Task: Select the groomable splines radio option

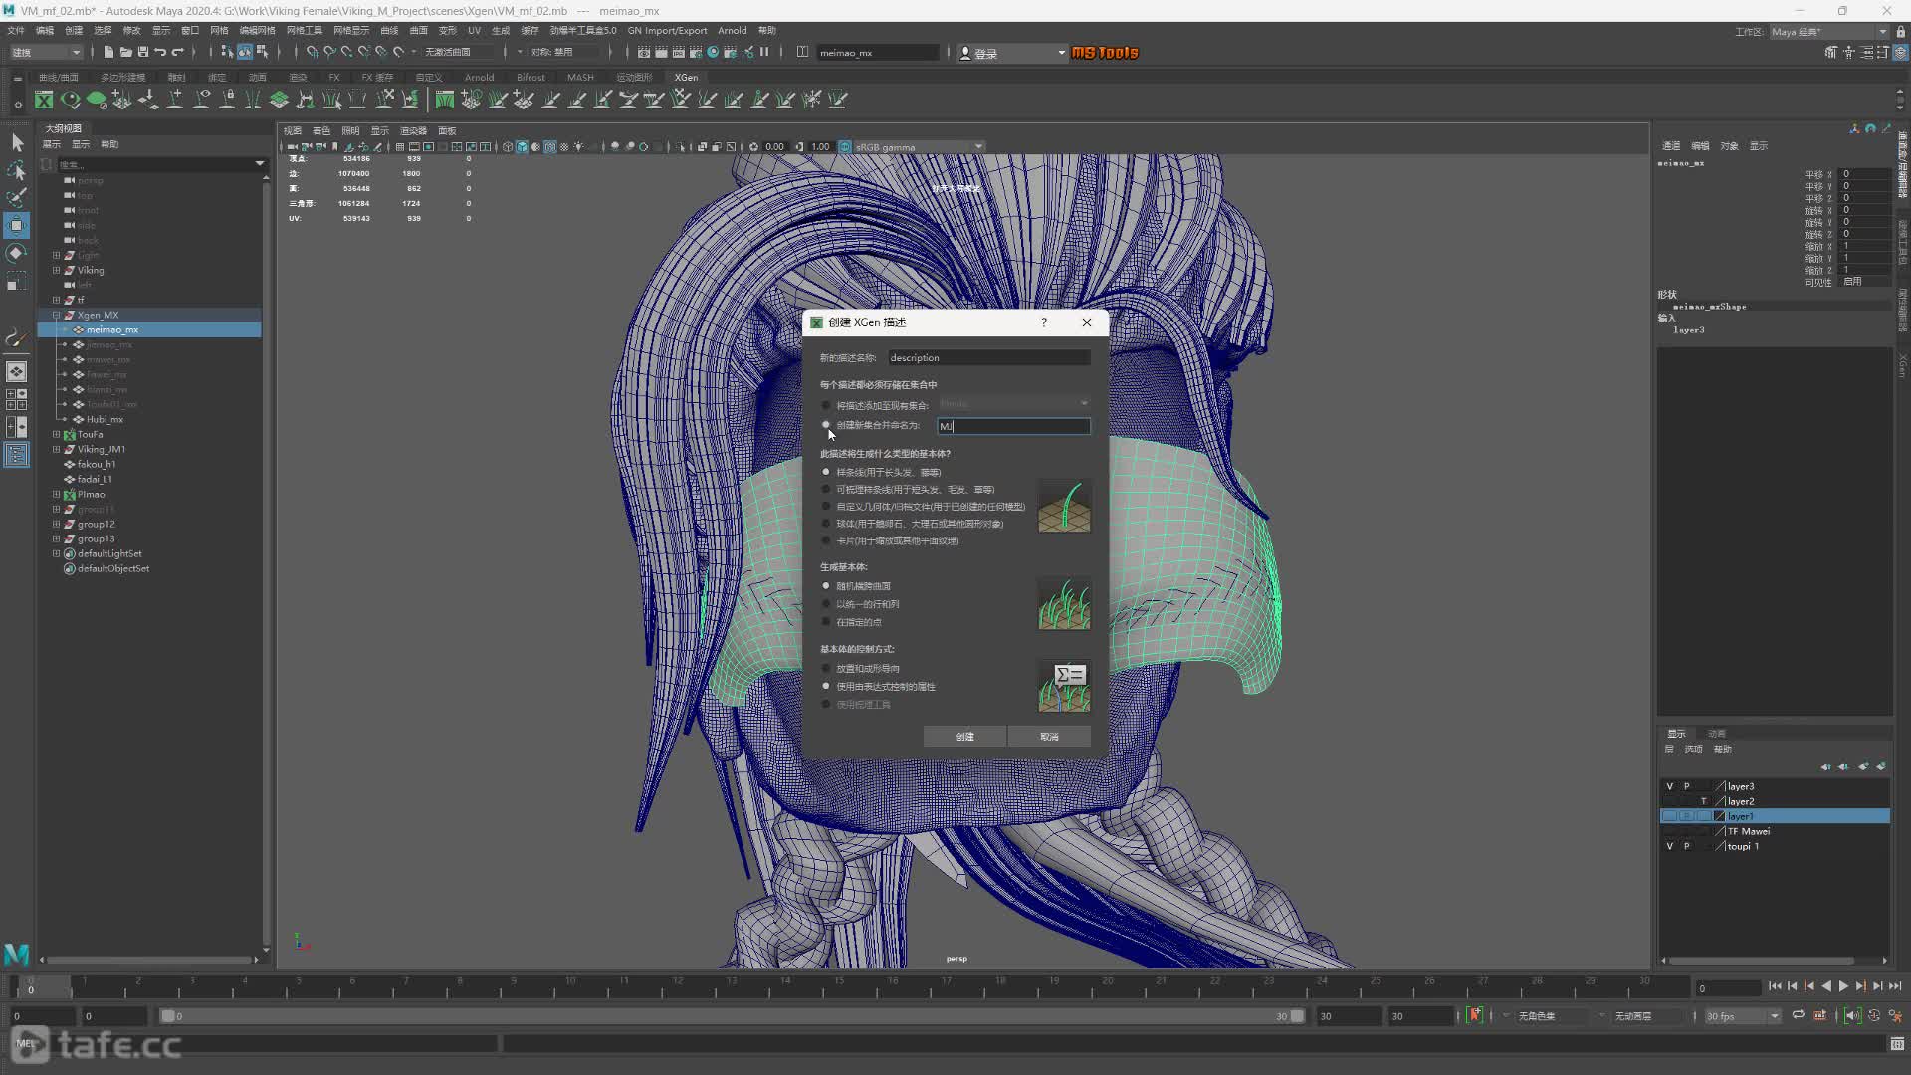Action: (826, 489)
